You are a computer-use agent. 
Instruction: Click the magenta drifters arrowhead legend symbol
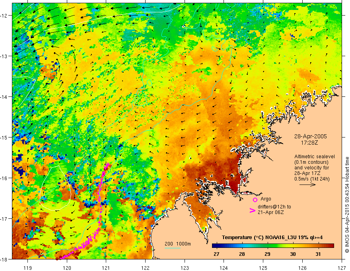coord(252,210)
